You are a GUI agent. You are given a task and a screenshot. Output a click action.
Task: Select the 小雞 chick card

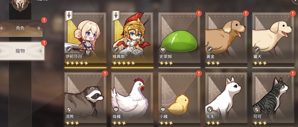click(179, 99)
